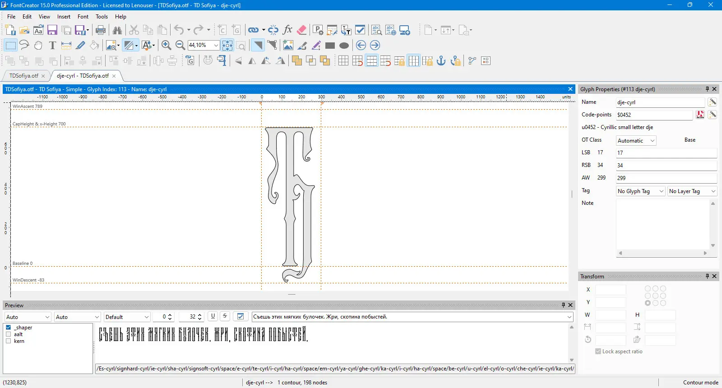Toggle underline button in Preview panel
This screenshot has width=722, height=388.
pos(213,316)
